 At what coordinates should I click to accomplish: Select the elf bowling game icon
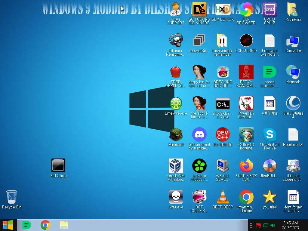tap(246, 139)
